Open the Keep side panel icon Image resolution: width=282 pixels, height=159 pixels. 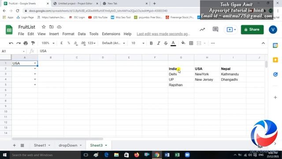(x=275, y=60)
